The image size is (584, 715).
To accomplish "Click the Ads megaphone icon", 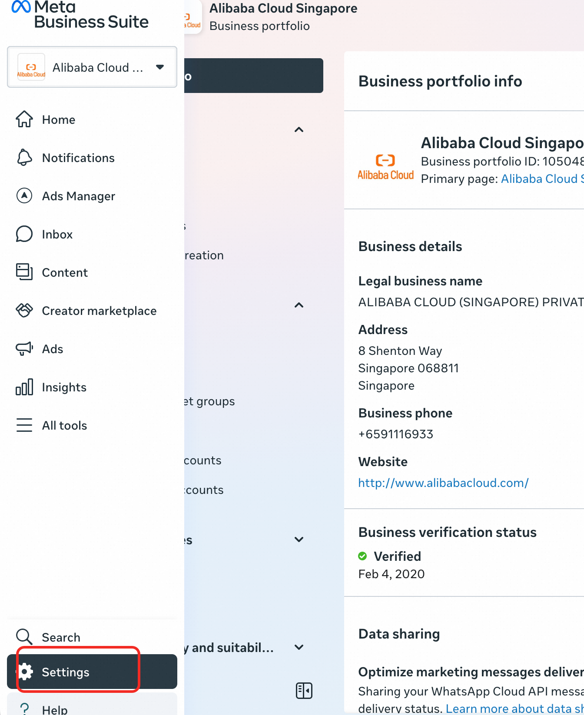I will (24, 349).
